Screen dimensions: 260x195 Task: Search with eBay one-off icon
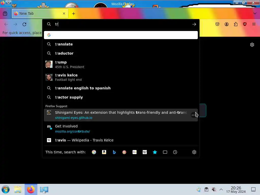point(135,152)
